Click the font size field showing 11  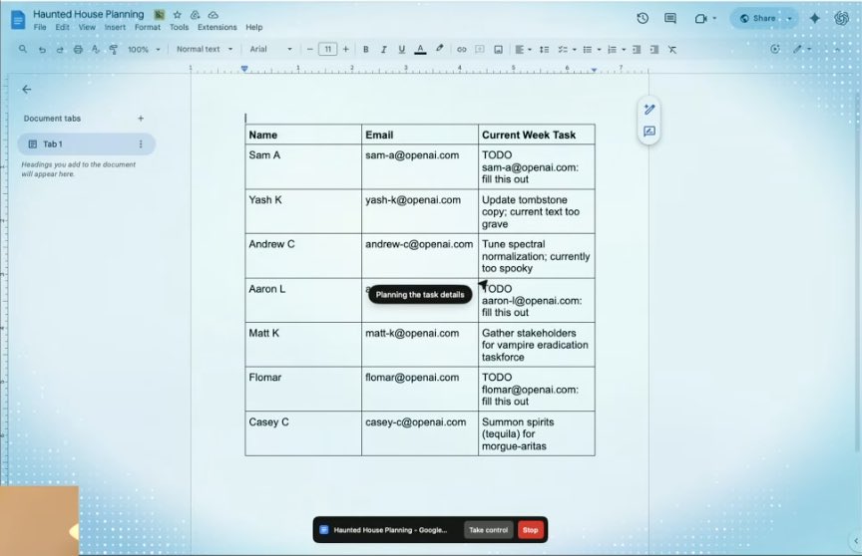327,50
